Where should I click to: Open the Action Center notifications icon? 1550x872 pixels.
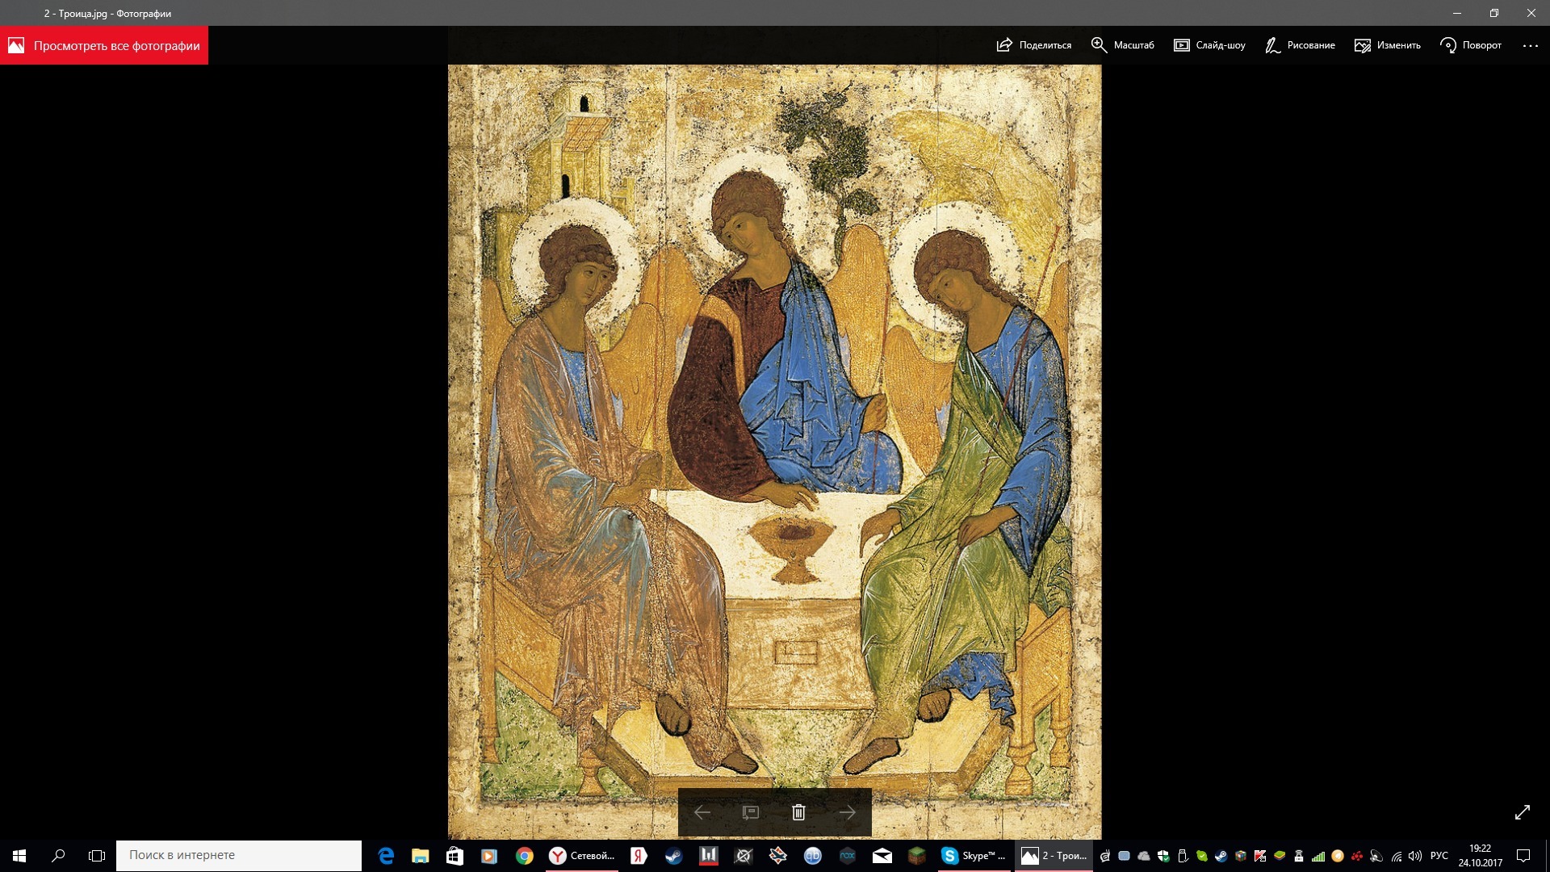[1523, 855]
